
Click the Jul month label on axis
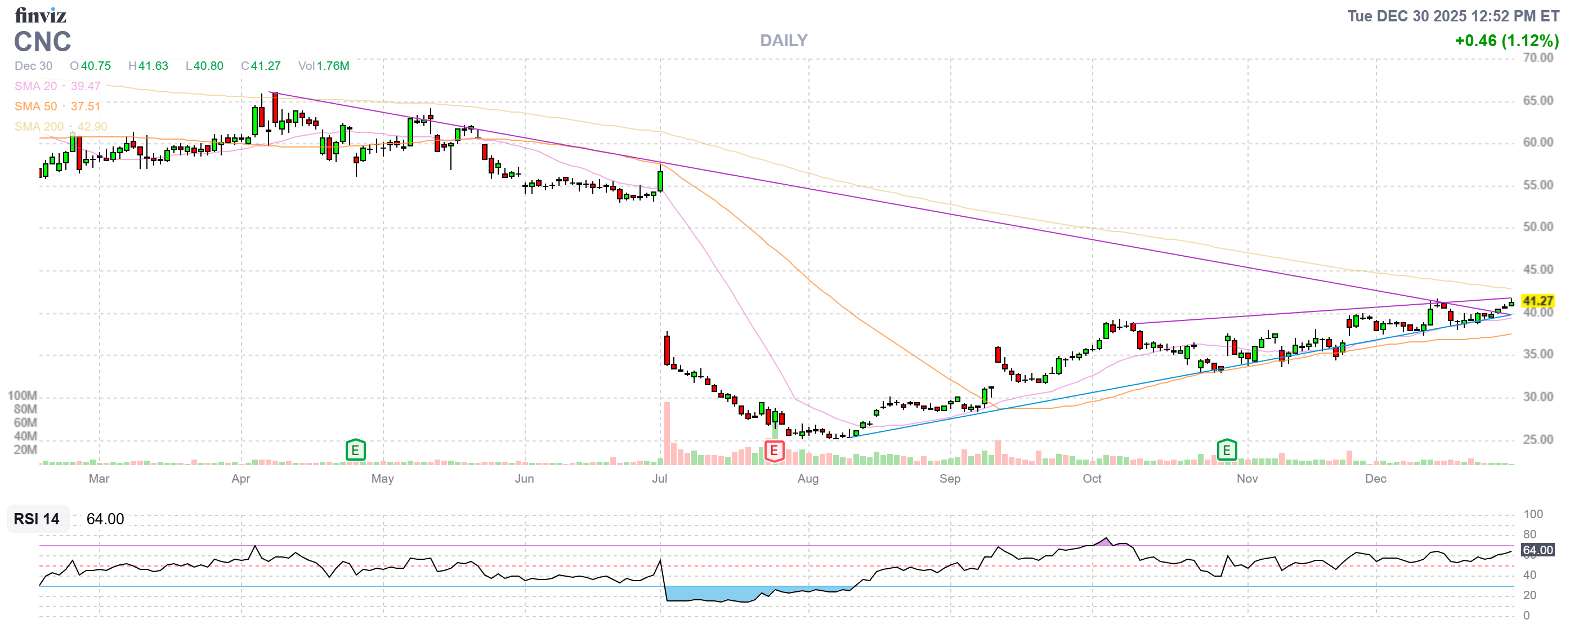659,479
